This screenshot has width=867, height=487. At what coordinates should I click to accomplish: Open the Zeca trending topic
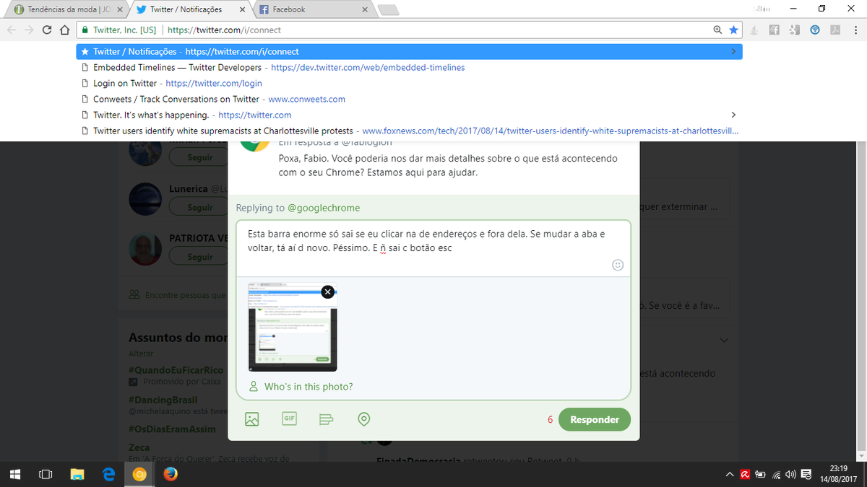click(x=139, y=448)
